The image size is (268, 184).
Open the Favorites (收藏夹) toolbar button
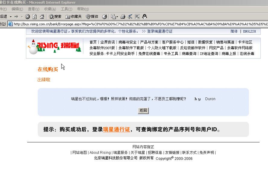(74, 17)
